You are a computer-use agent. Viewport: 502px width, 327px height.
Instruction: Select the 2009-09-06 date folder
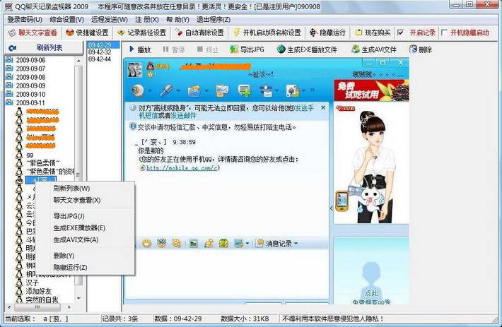click(x=30, y=60)
